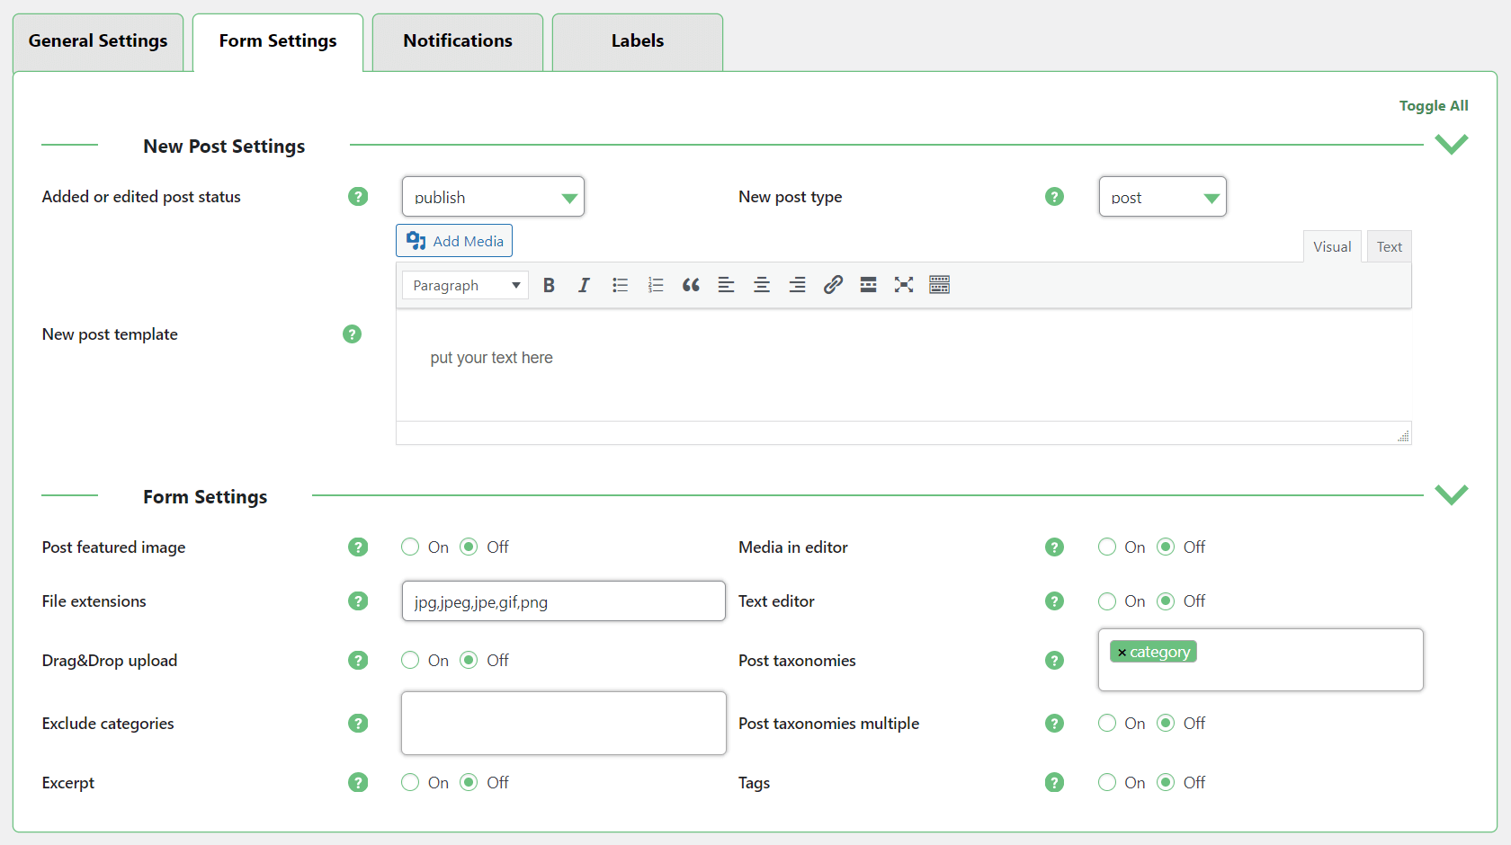Open the new post type dropdown

point(1162,197)
